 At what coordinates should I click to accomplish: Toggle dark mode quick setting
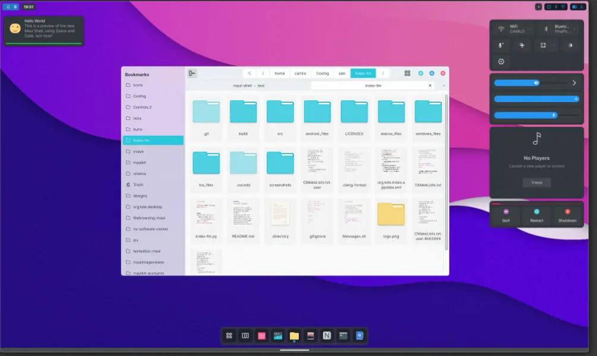click(570, 45)
